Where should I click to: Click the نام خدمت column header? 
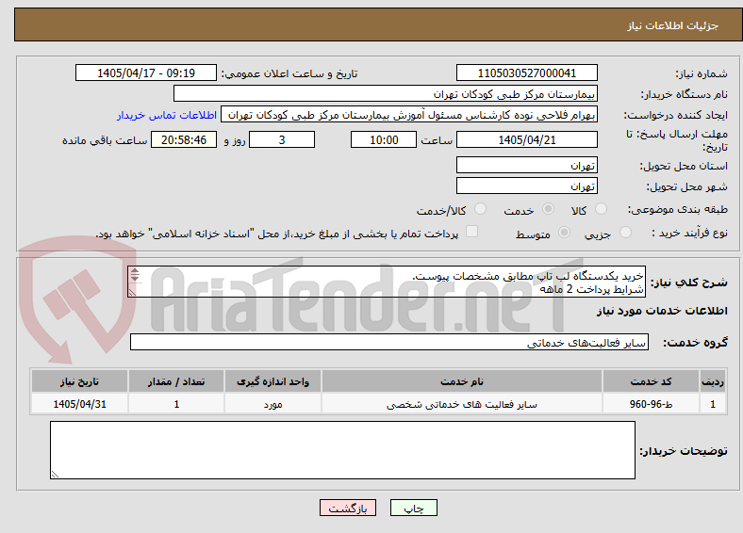pyautogui.click(x=461, y=381)
